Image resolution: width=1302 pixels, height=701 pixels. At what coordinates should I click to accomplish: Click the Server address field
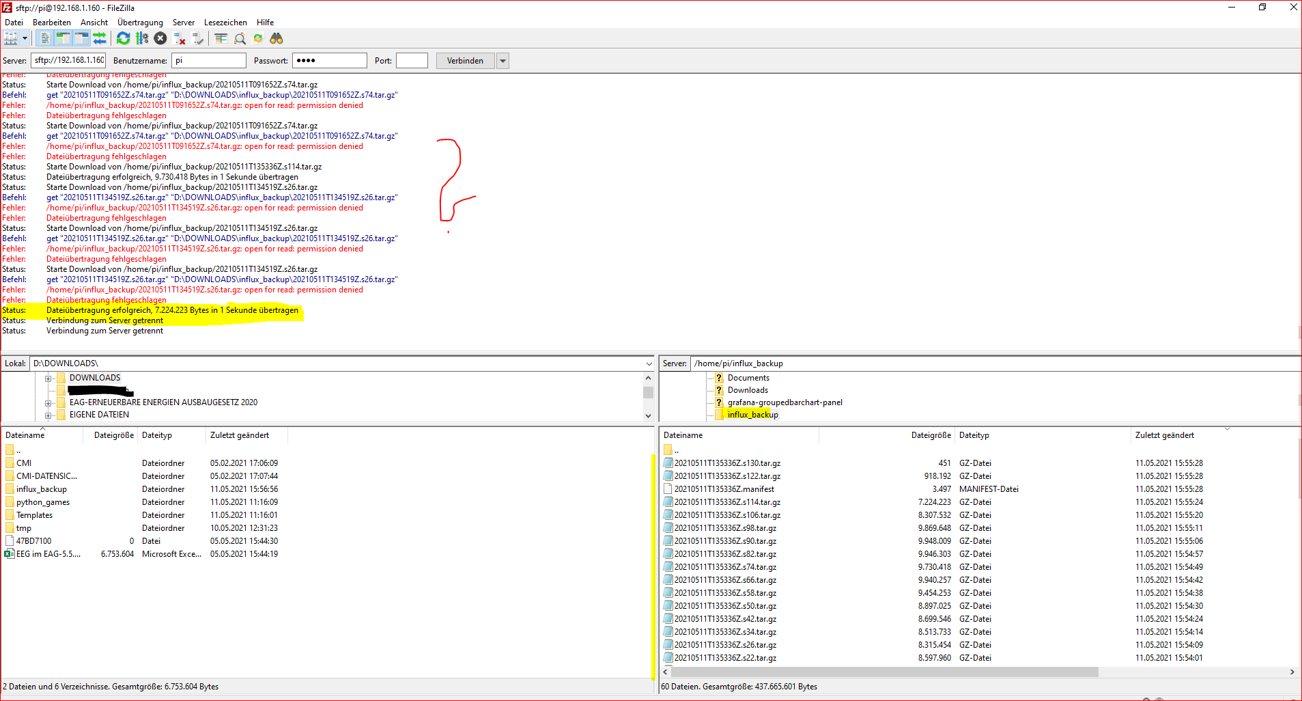pos(68,61)
